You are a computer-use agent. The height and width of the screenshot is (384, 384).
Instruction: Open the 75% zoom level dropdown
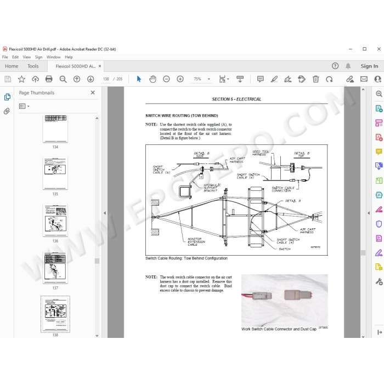[x=209, y=79]
